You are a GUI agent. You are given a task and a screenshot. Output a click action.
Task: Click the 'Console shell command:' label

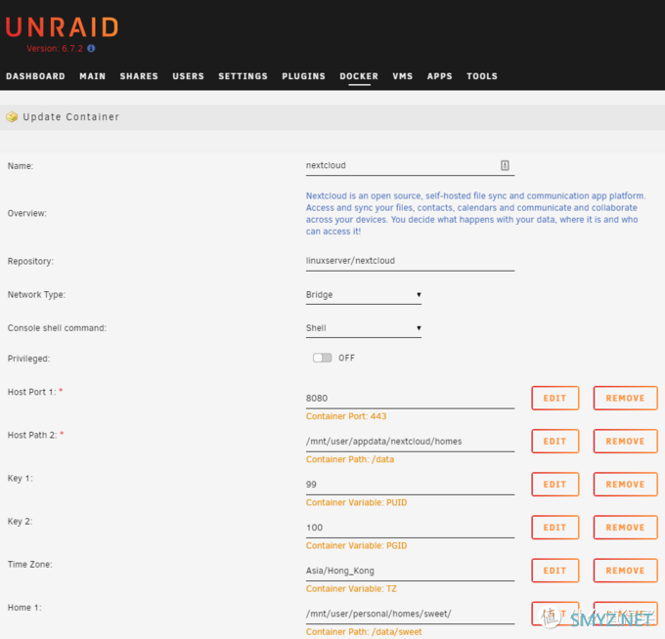57,328
